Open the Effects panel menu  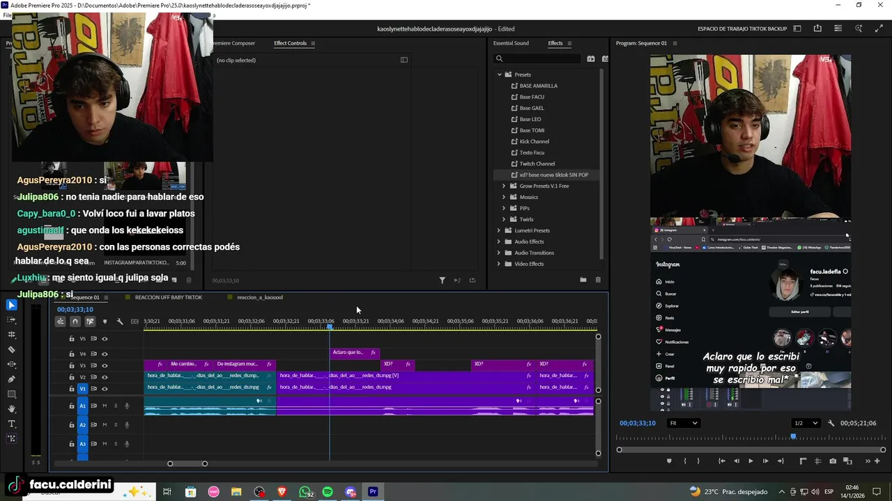click(x=569, y=43)
